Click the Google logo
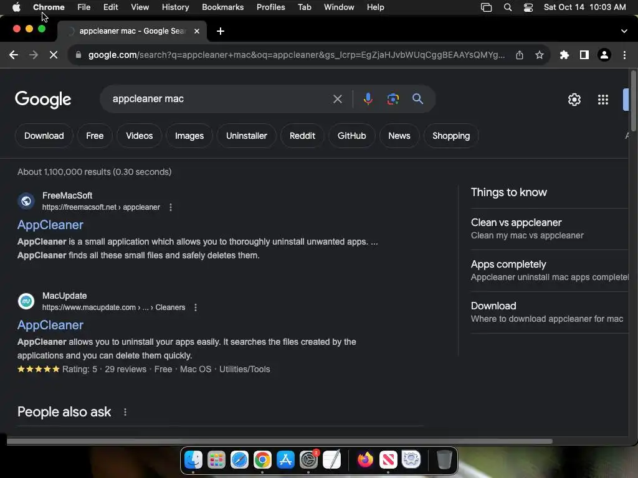 point(43,100)
